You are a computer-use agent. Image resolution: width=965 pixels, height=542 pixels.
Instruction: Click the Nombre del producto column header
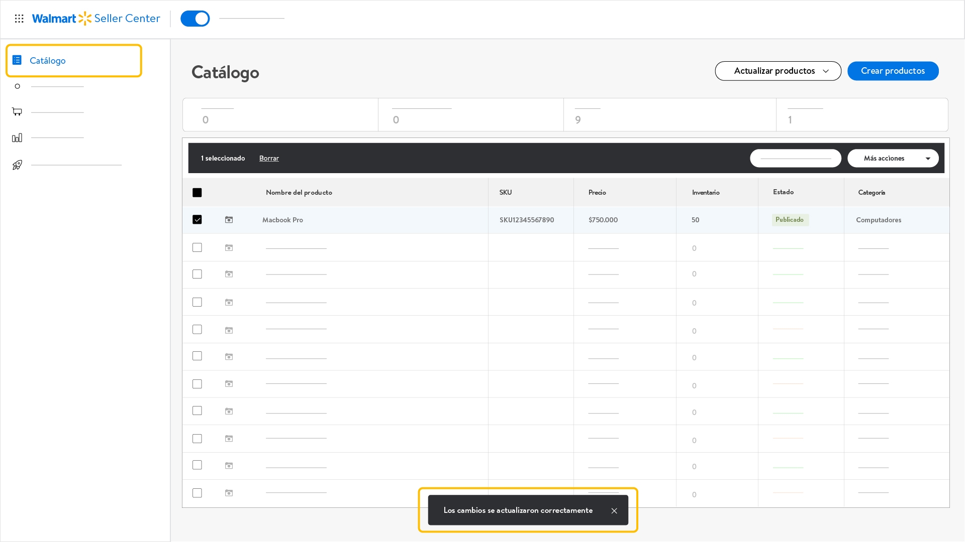click(299, 192)
